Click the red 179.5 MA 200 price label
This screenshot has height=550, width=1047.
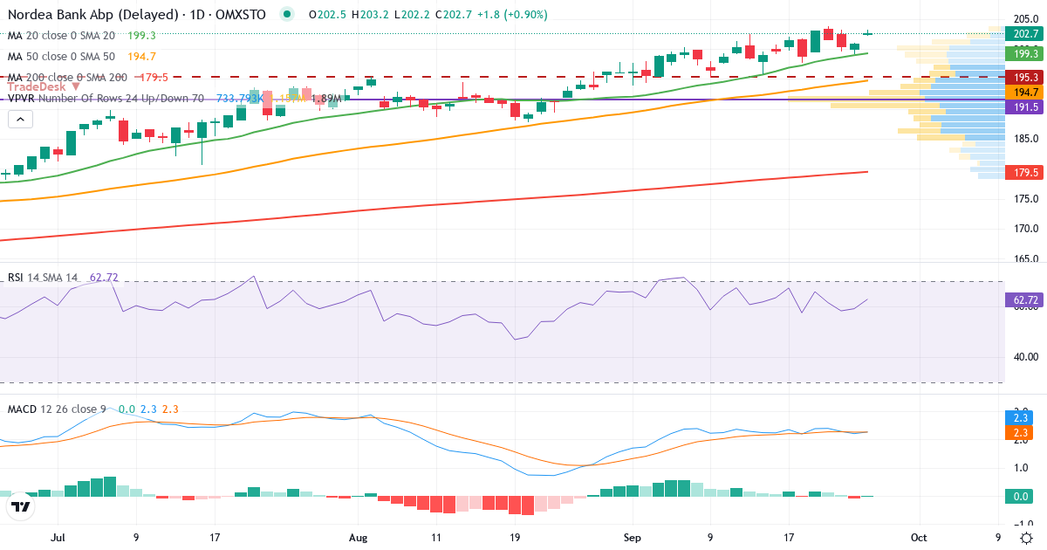(1023, 173)
